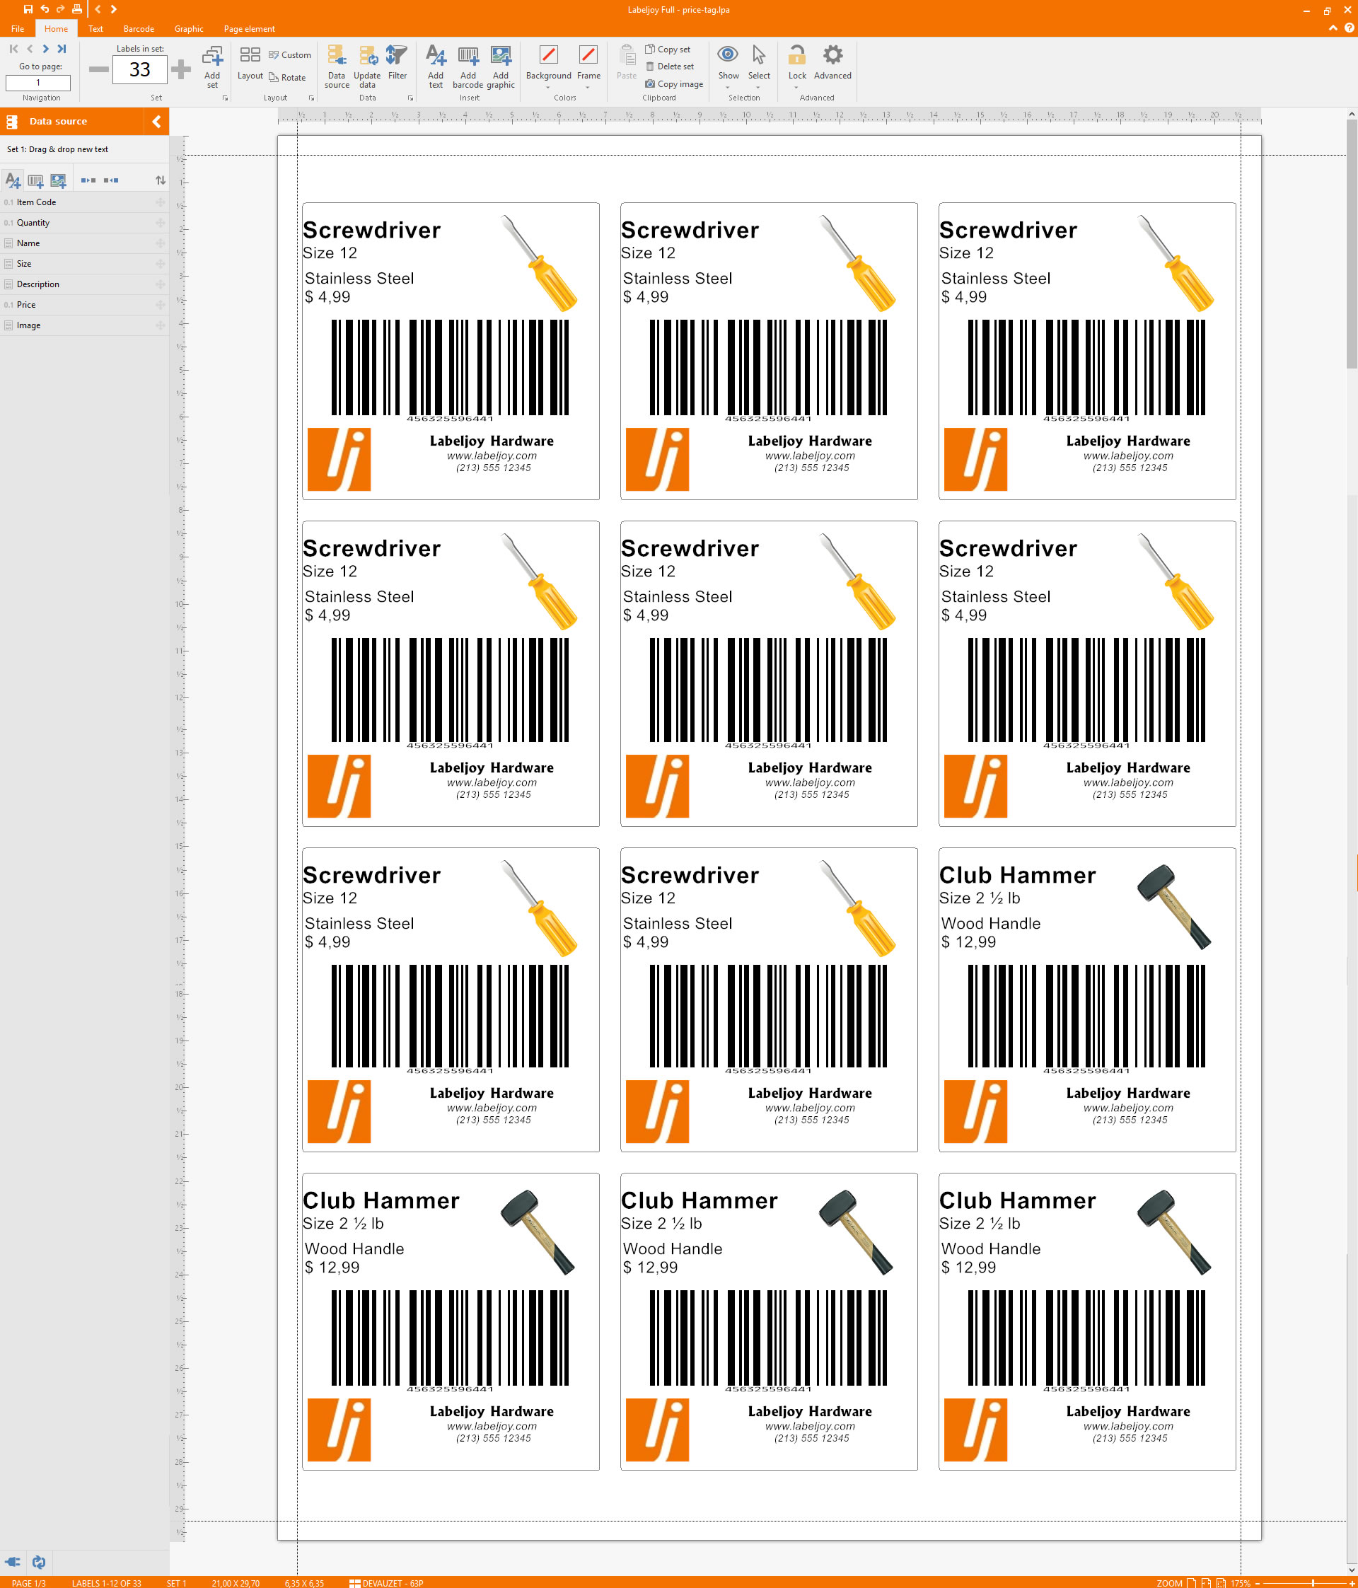The image size is (1358, 1588).
Task: Select the Item Code field
Action: coord(84,202)
